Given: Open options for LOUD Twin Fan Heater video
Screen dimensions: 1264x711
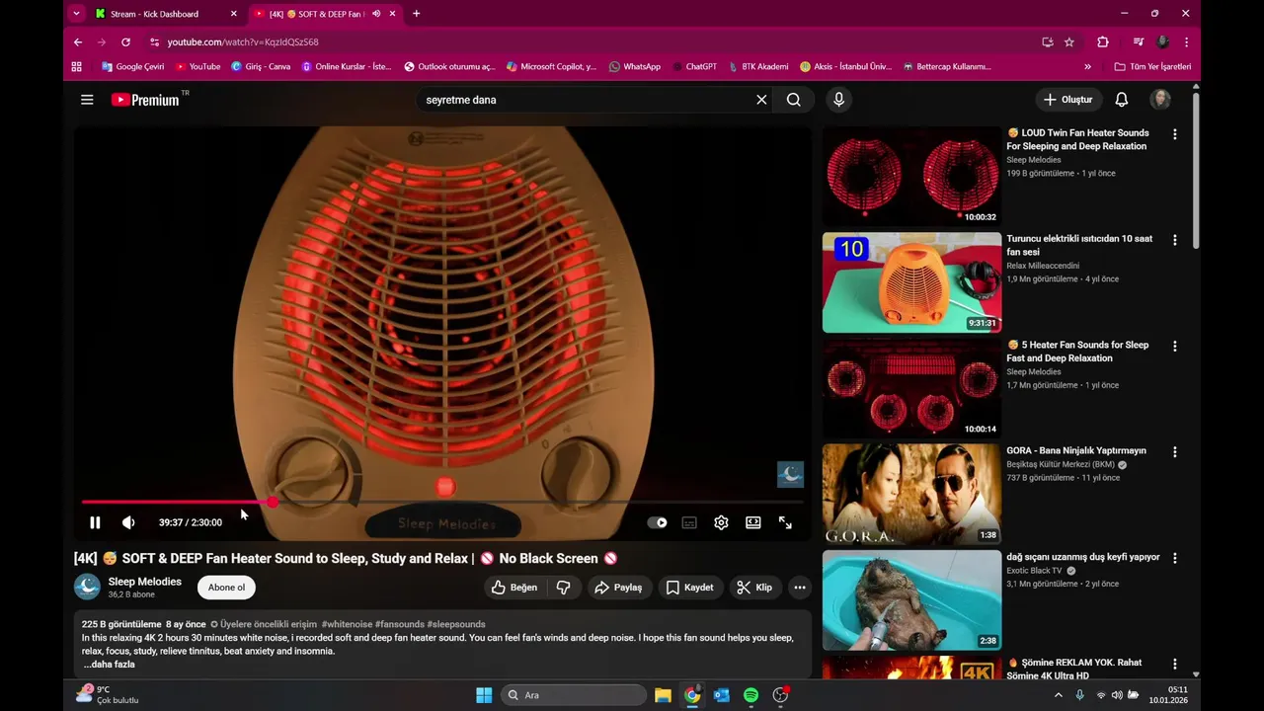Looking at the screenshot, I should (1174, 134).
